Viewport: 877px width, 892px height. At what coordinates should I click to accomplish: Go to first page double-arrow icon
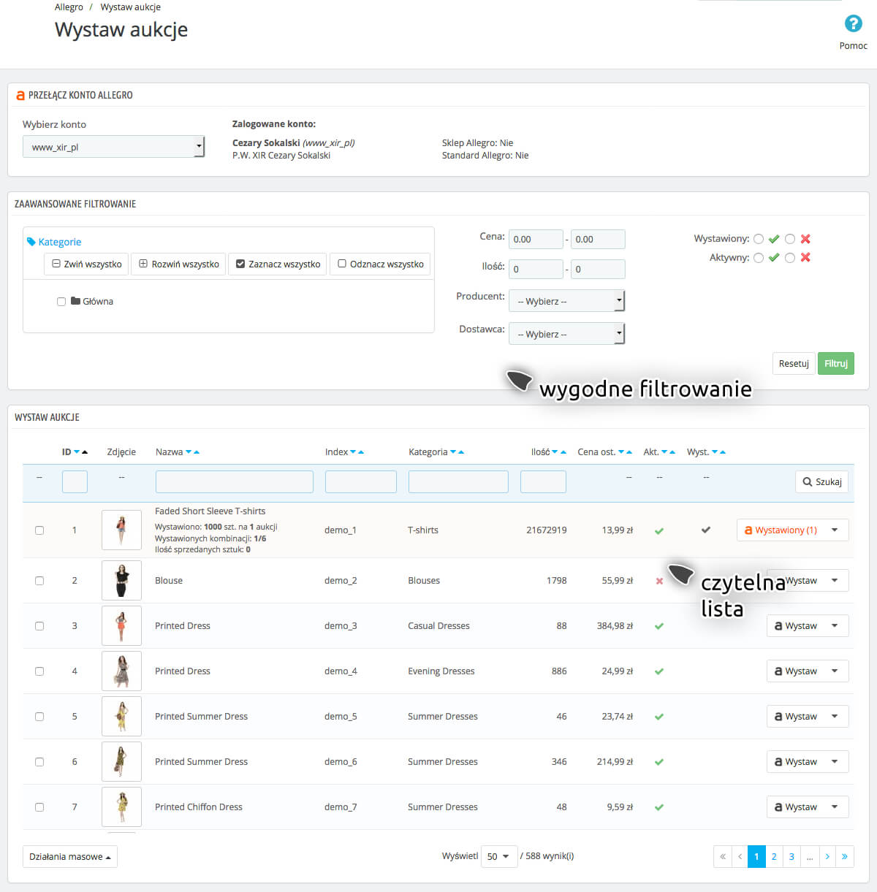[723, 856]
